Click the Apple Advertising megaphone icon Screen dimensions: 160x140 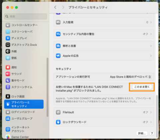point(58,56)
